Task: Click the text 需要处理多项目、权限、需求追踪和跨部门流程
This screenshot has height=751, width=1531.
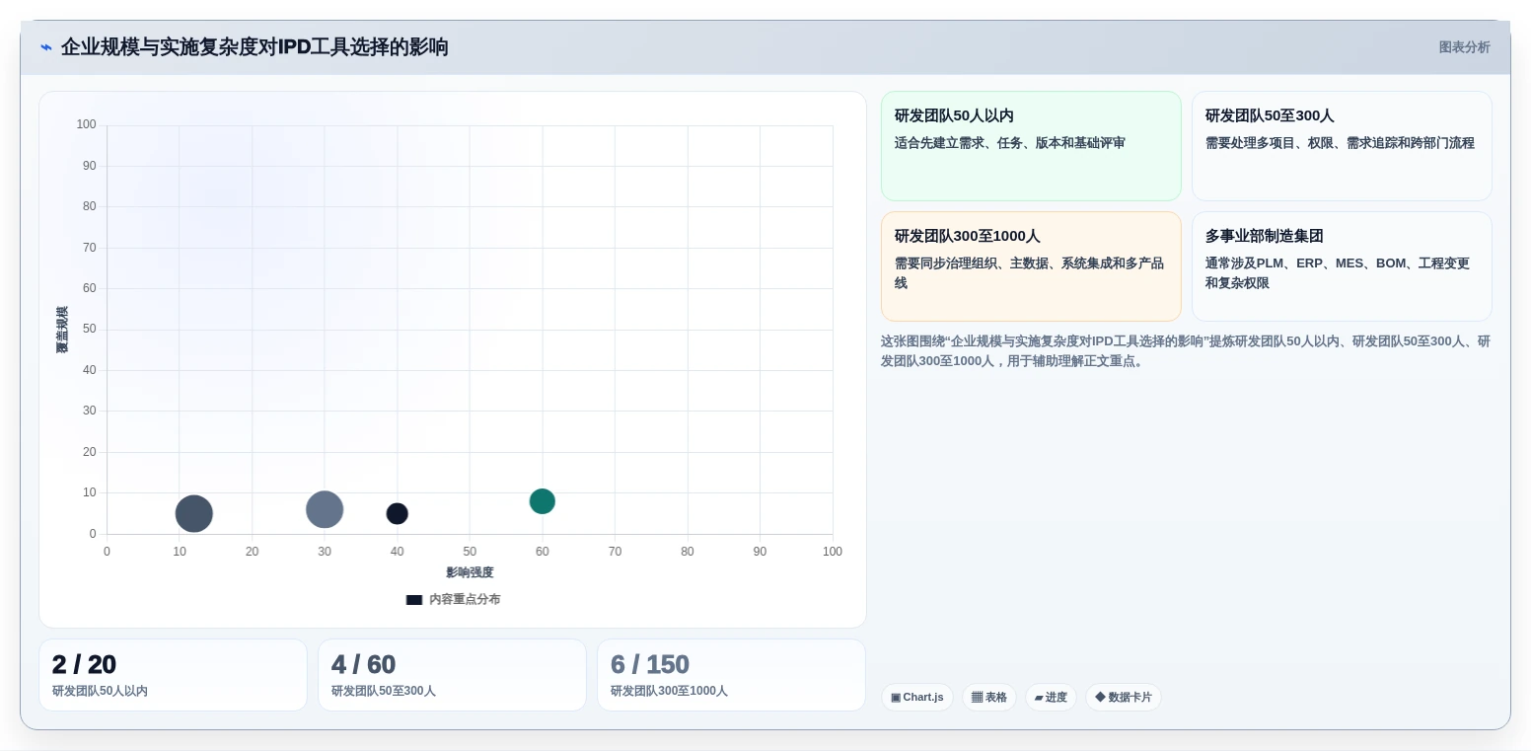Action: pyautogui.click(x=1340, y=143)
